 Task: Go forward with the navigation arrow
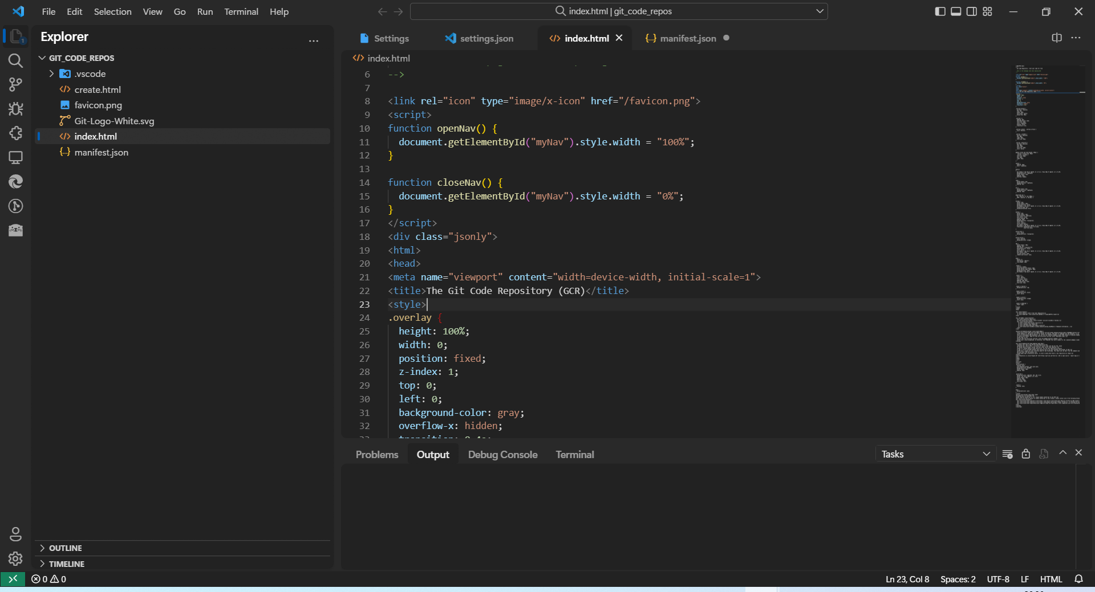[x=399, y=11]
